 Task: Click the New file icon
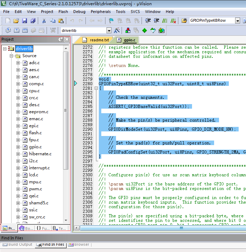tap(8, 21)
